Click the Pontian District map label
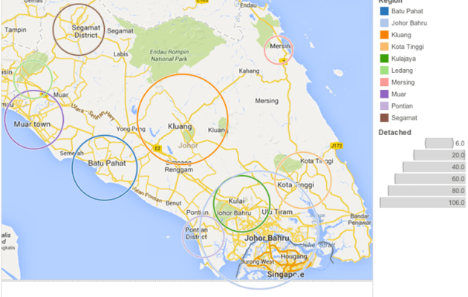468x297 pixels. [196, 233]
